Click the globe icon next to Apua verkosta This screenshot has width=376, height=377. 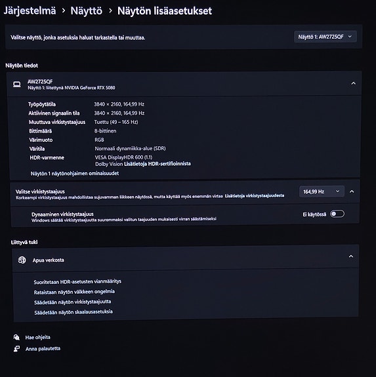[x=22, y=260]
